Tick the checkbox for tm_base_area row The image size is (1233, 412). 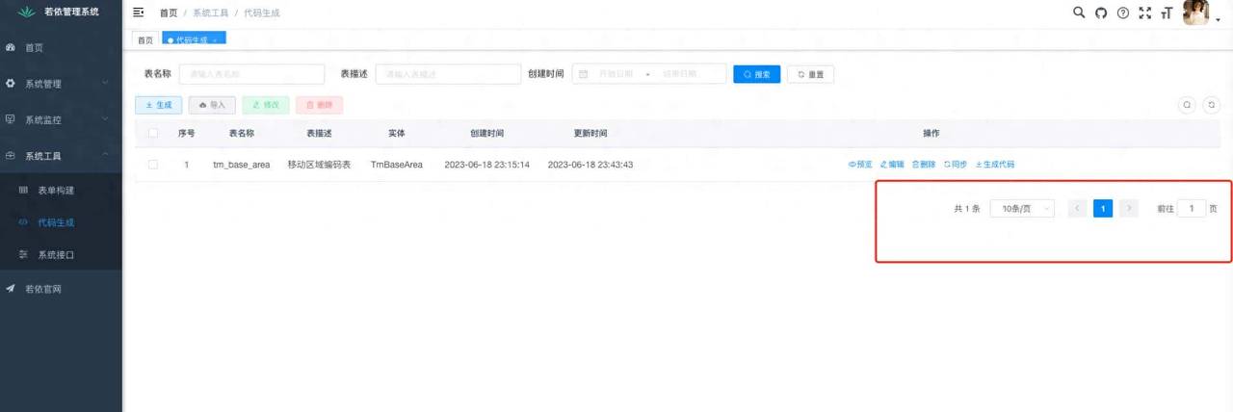153,165
